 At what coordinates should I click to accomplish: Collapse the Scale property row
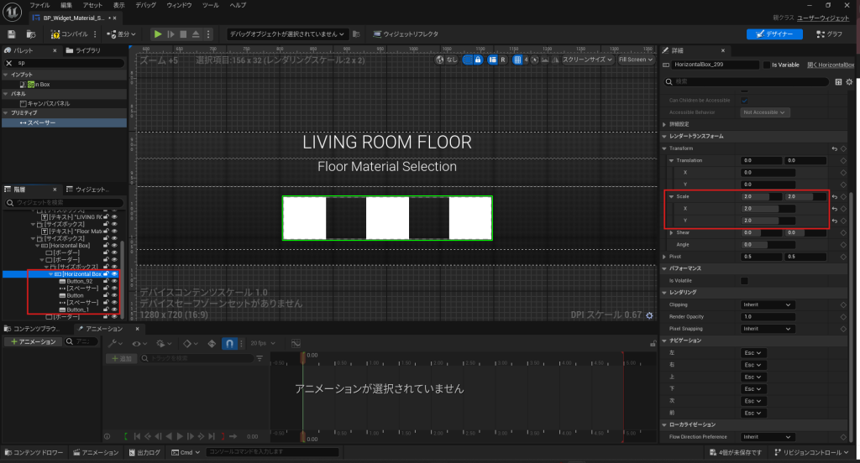click(669, 197)
